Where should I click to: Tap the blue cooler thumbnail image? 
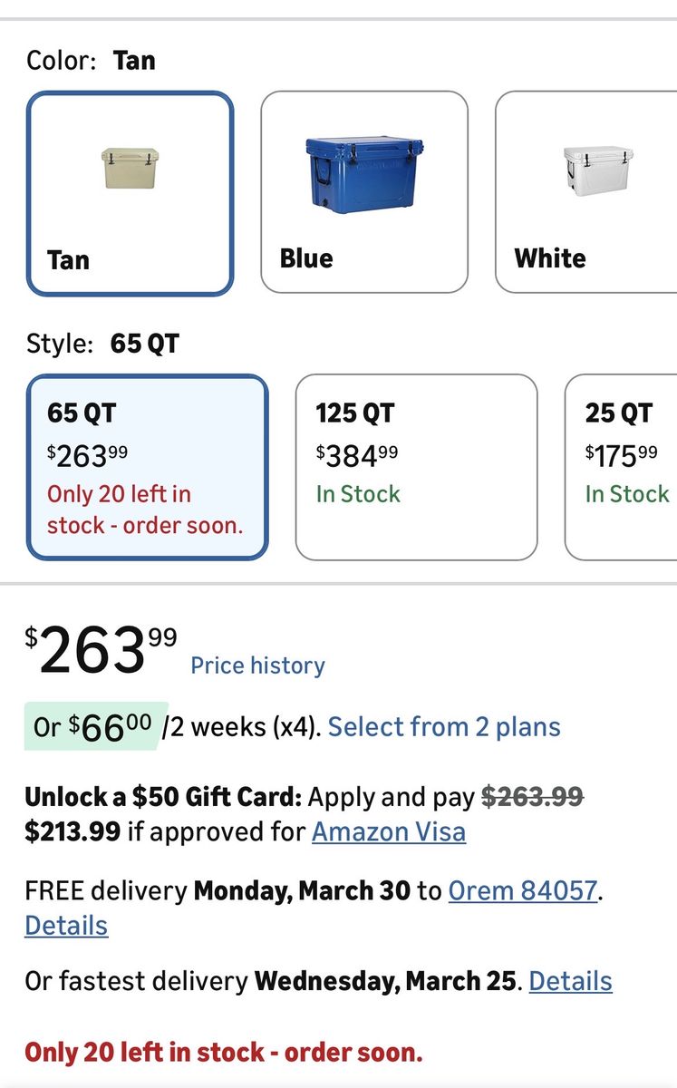tap(365, 174)
